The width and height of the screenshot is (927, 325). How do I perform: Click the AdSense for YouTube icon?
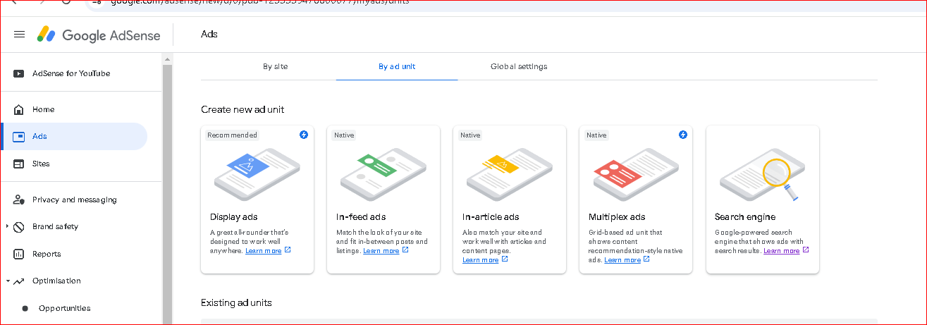tap(19, 73)
